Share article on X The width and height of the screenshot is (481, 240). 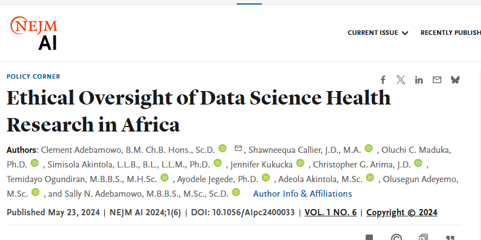click(x=400, y=80)
